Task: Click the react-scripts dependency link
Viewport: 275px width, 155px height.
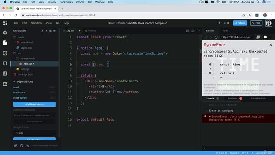Action: point(20,98)
